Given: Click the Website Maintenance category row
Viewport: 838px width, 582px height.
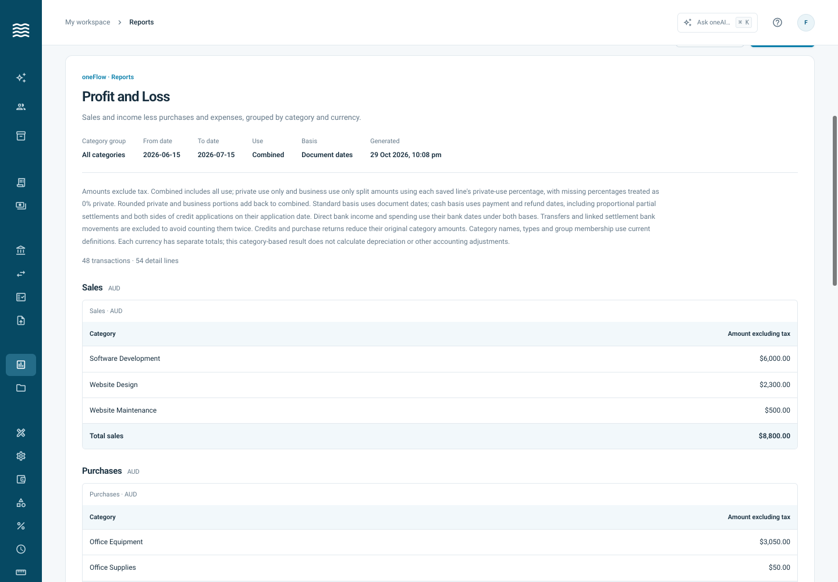Looking at the screenshot, I should (440, 411).
